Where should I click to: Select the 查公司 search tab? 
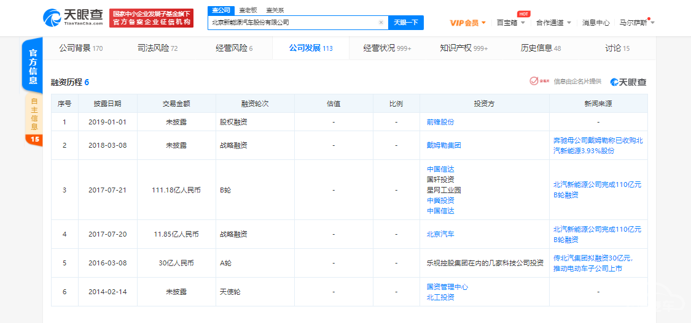221,10
